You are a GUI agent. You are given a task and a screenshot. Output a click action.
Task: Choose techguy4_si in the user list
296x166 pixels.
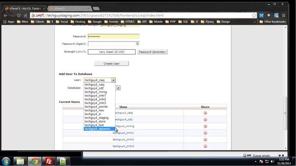(99, 114)
